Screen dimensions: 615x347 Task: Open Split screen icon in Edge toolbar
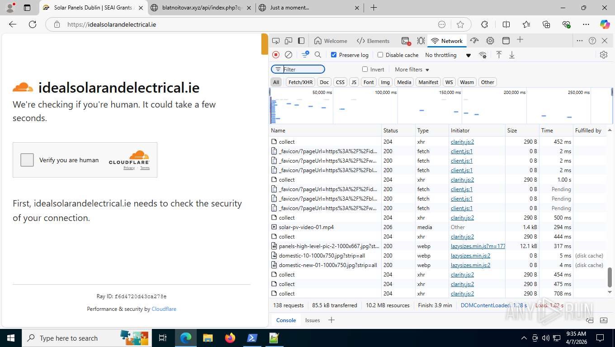(x=506, y=24)
